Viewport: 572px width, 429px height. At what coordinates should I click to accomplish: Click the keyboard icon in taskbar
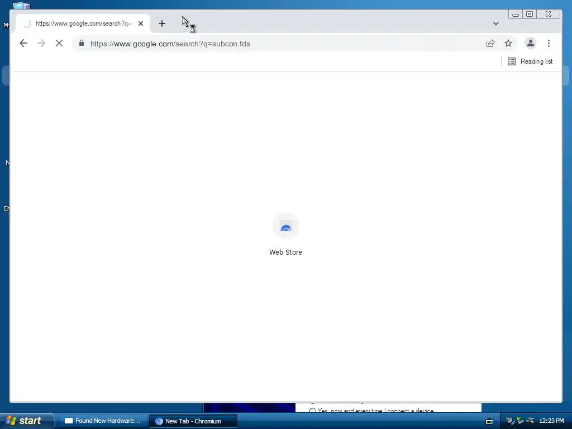pos(489,421)
